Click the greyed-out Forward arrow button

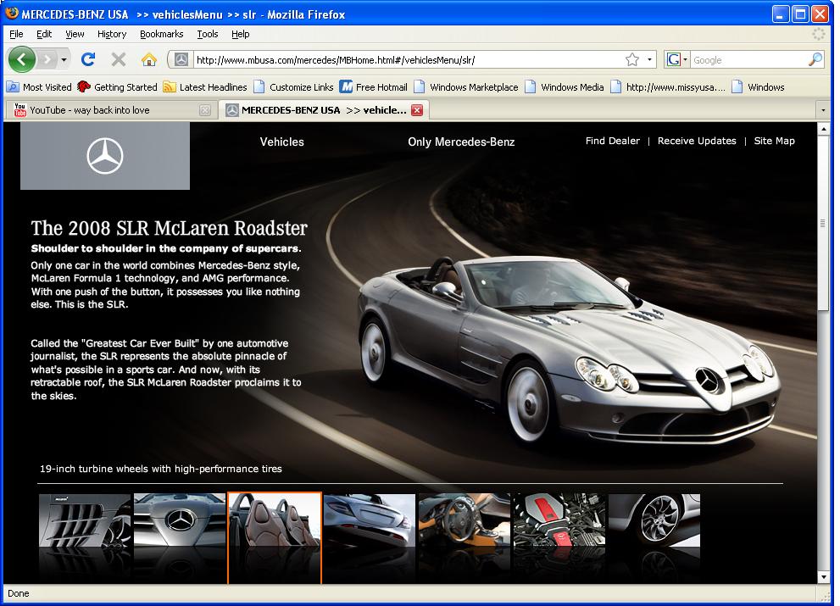pyautogui.click(x=47, y=59)
